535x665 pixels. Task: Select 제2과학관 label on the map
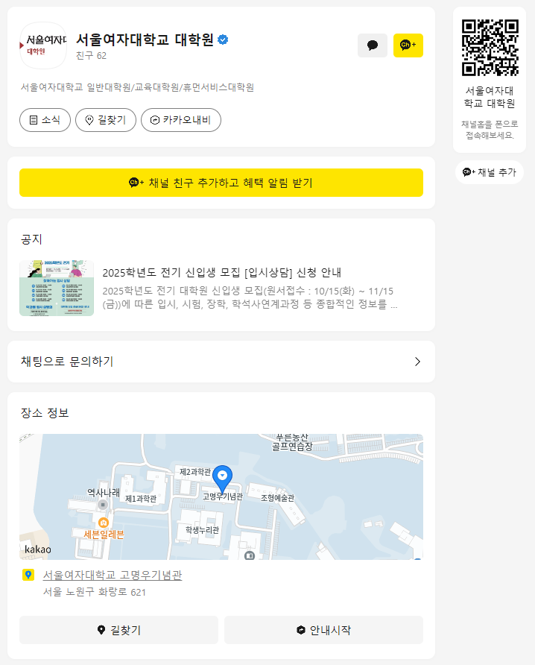click(195, 472)
